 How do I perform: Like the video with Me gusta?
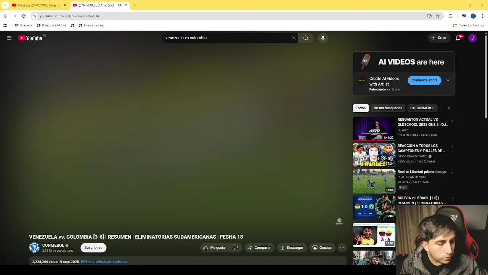click(214, 248)
